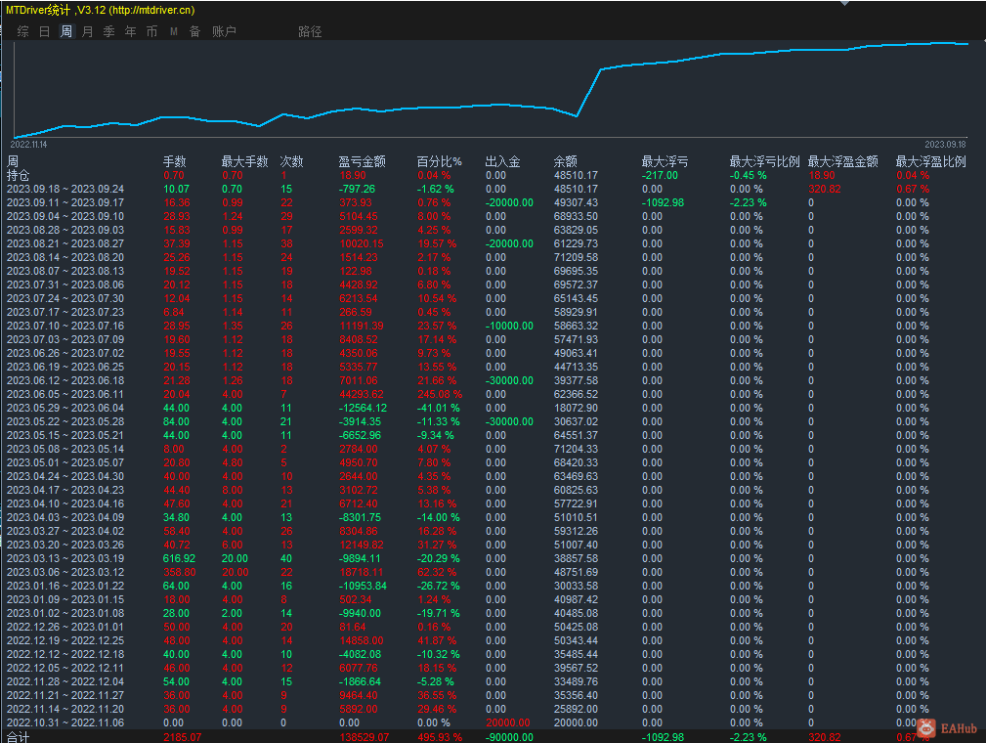Click the 2022.11.14 start date on chart
The height and width of the screenshot is (743, 986).
pos(28,144)
